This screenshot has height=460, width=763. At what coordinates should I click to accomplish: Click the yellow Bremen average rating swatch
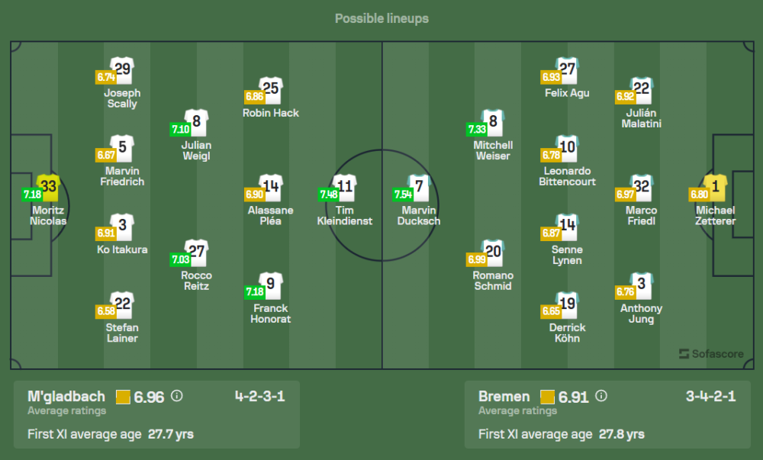click(547, 397)
